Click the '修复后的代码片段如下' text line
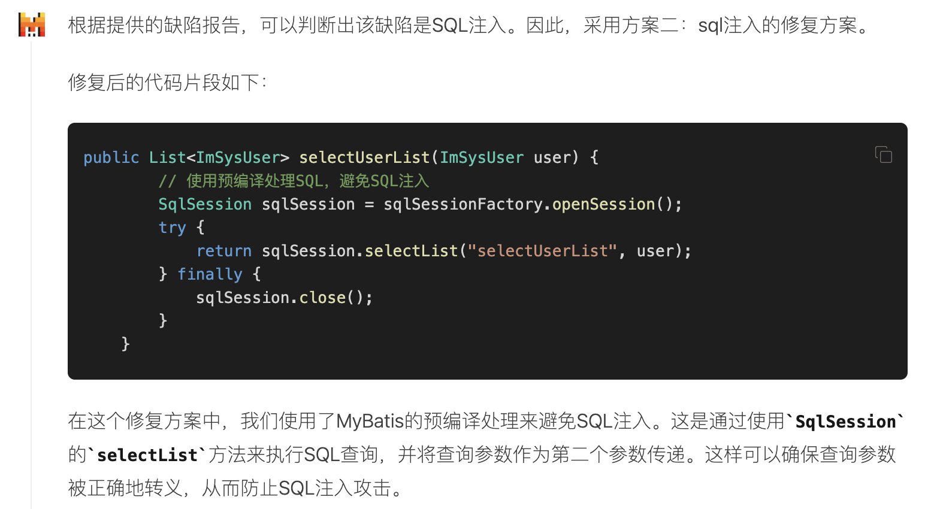Screen dimensions: 931x509 (167, 82)
